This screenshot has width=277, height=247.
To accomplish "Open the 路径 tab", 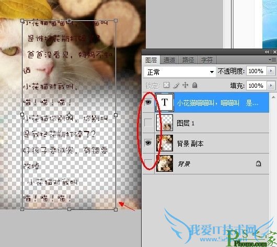I will pos(188,60).
